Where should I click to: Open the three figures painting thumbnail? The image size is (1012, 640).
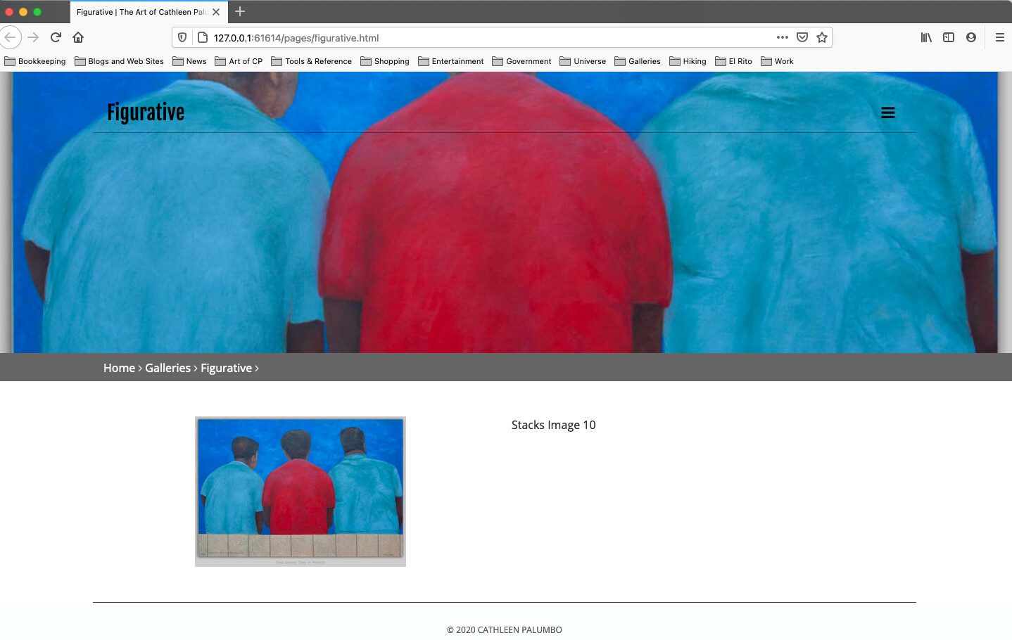[301, 492]
